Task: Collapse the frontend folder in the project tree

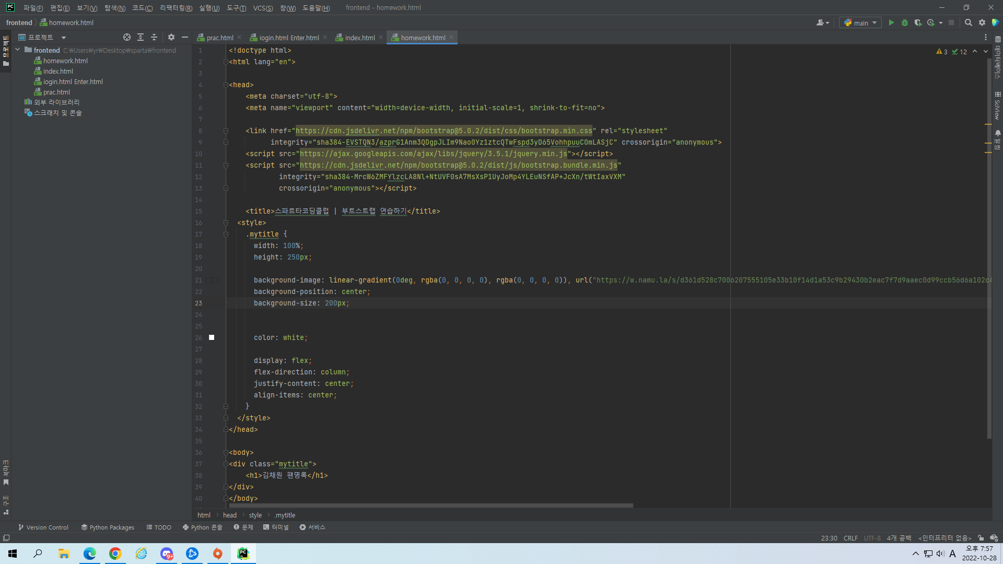Action: [x=18, y=50]
